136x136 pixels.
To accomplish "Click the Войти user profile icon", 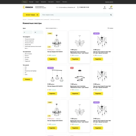I will pos(105,7).
